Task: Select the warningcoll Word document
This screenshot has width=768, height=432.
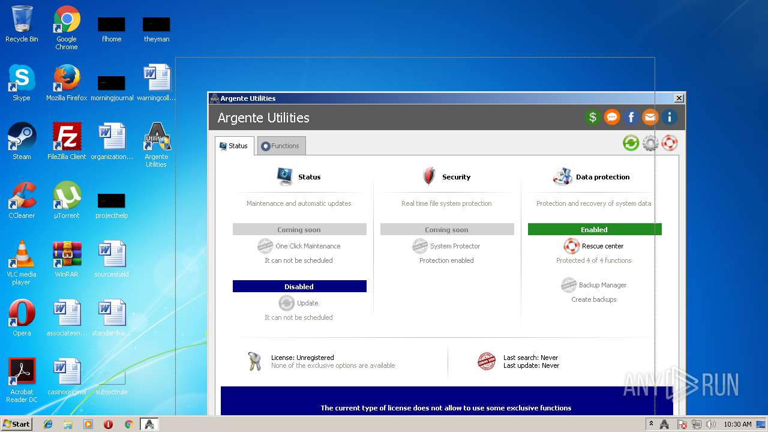Action: click(157, 83)
